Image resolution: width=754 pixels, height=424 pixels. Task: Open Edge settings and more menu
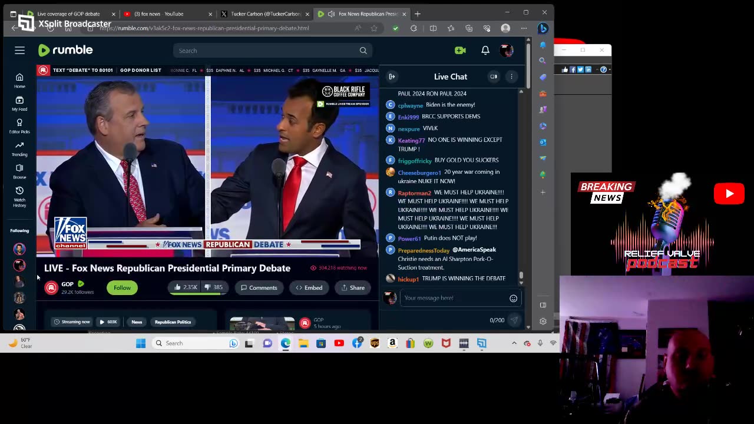(x=524, y=28)
